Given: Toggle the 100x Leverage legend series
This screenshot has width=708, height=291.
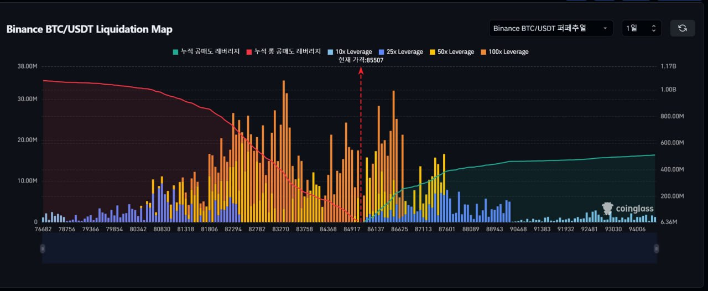Looking at the screenshot, I should click(504, 51).
